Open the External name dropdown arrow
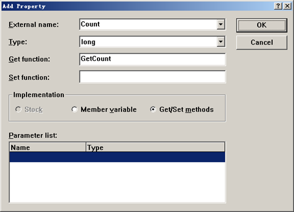The image size is (294, 212). (x=220, y=24)
